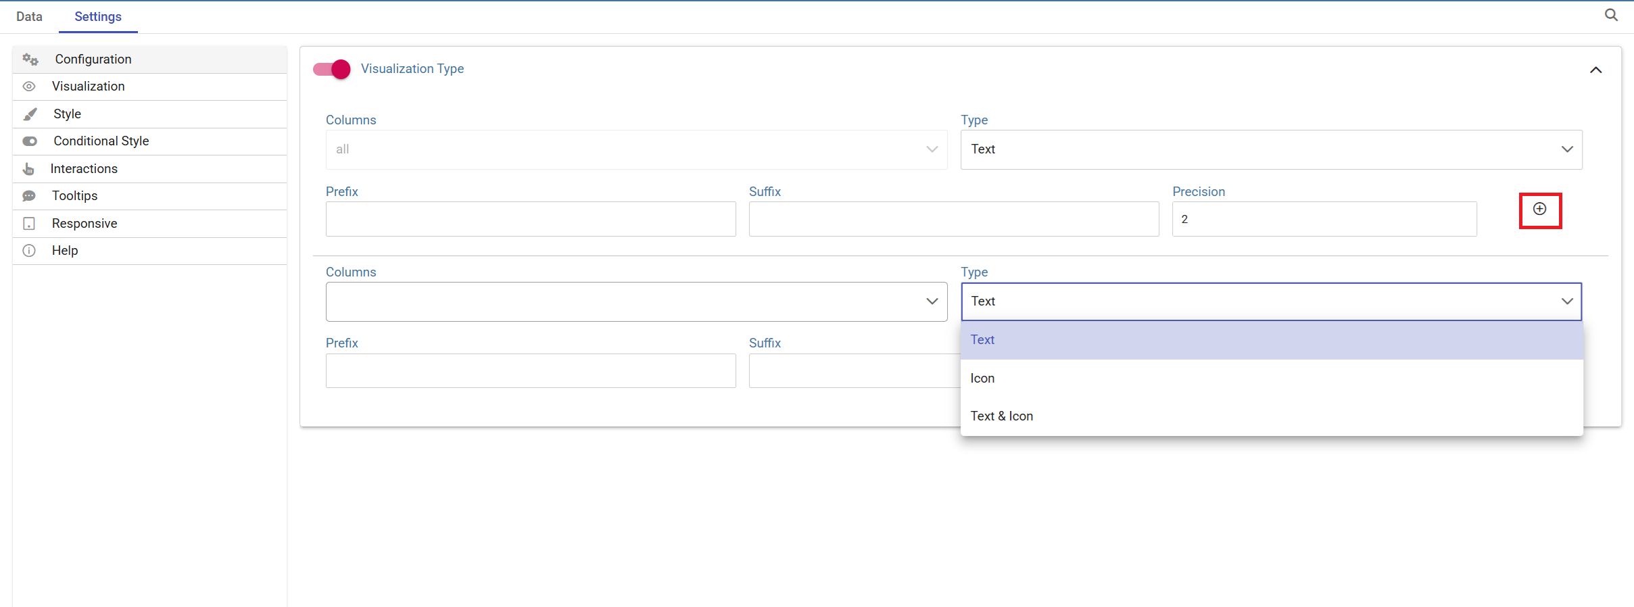This screenshot has width=1634, height=607.
Task: Open Tooltips settings
Action: point(149,196)
